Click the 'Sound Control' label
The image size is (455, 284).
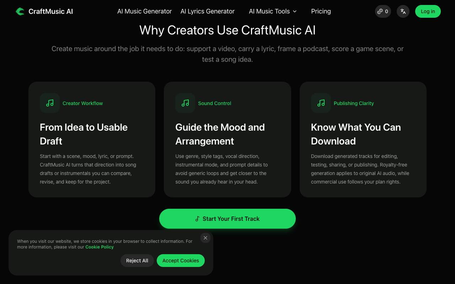coord(215,103)
